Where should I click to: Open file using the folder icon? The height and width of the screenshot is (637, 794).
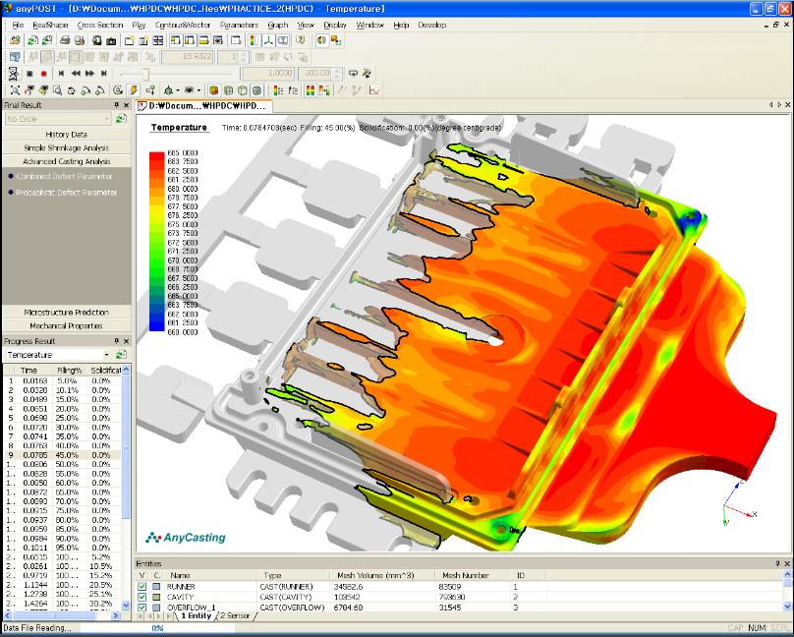pos(15,40)
